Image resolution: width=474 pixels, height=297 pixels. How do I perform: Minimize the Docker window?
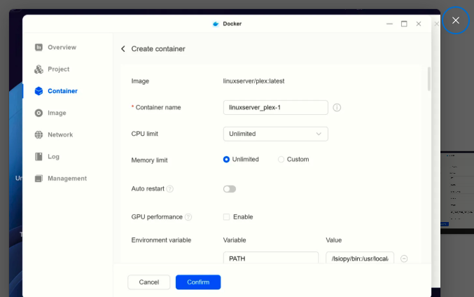click(389, 24)
